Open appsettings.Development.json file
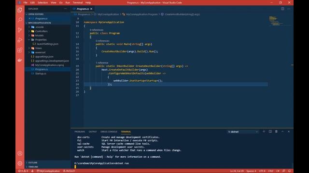Image resolution: width=309 pixels, height=173 pixels. pos(47,61)
